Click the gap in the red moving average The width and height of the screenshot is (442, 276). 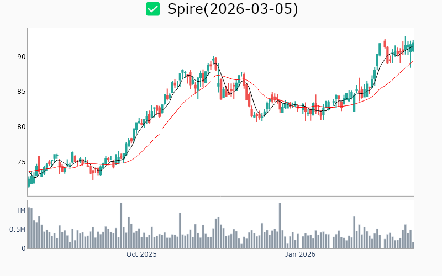(x=161, y=130)
